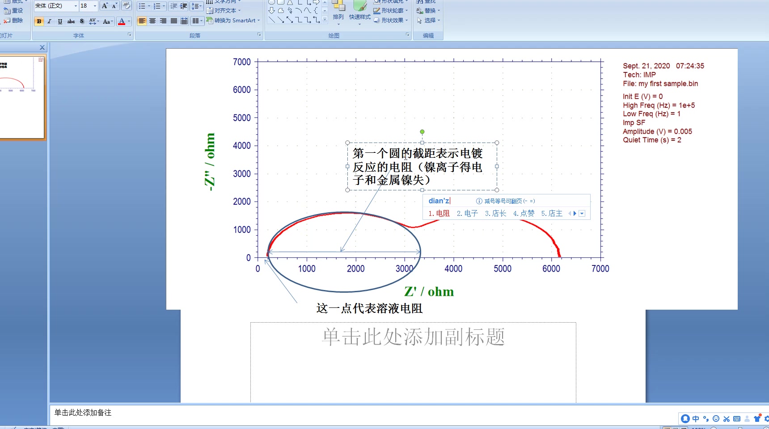Decrease list indent level

click(173, 6)
